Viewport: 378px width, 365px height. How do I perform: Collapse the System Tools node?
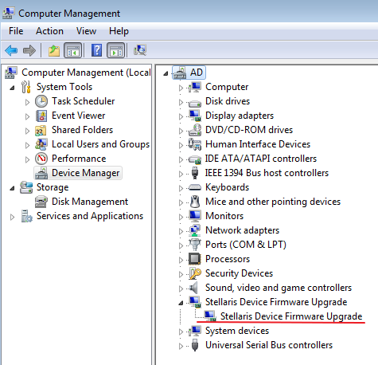coord(12,88)
